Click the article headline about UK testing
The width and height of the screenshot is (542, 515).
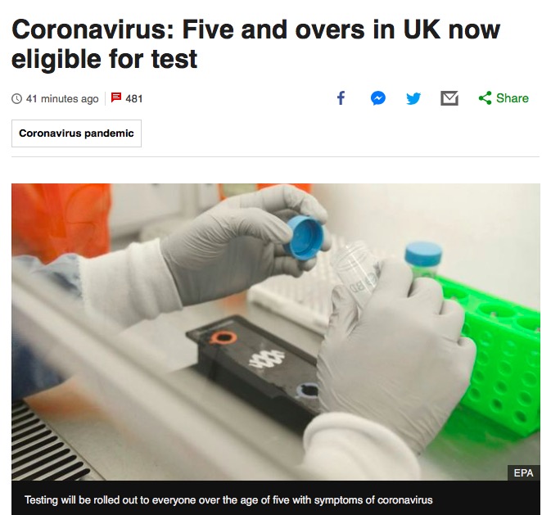coord(255,44)
